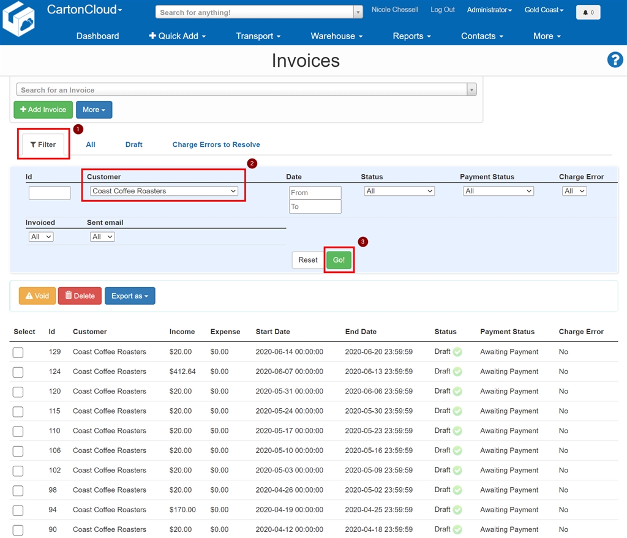Open the Customer dropdown filter
The height and width of the screenshot is (538, 627).
point(164,191)
